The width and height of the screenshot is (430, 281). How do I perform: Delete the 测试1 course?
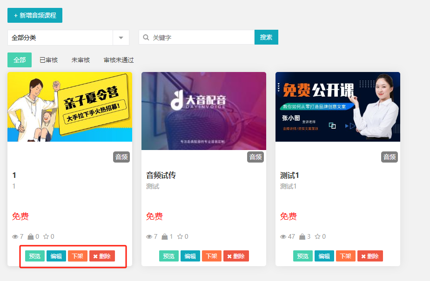click(x=370, y=256)
